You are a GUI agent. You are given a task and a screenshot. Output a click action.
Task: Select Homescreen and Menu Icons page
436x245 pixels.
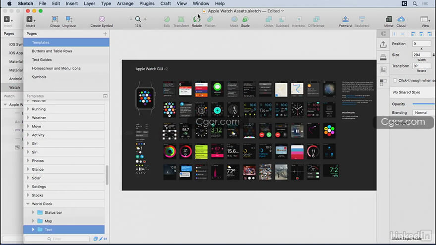(x=66, y=68)
